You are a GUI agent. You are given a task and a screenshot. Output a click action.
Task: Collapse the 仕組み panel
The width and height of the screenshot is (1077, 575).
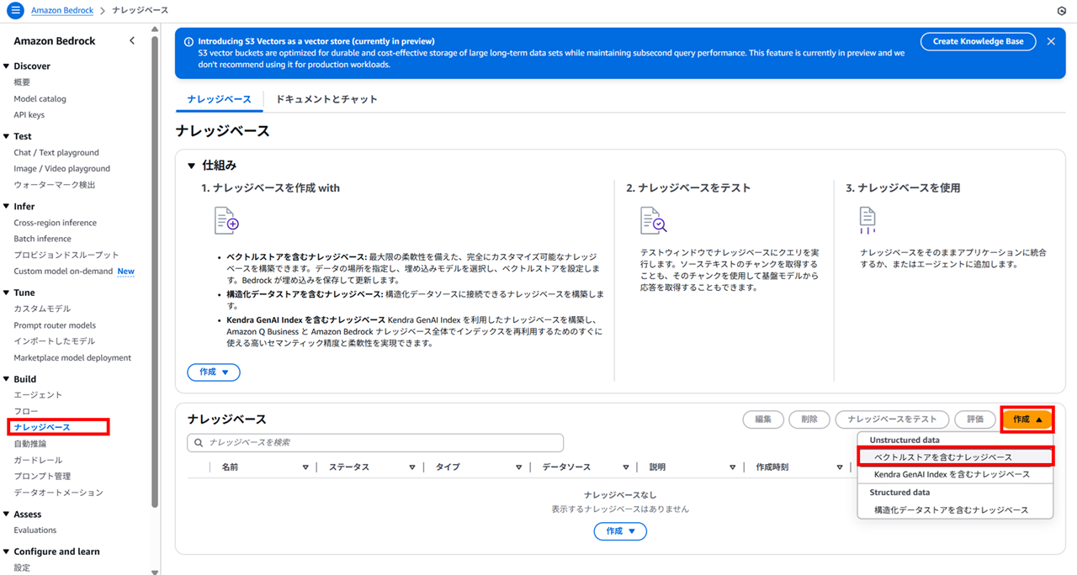coord(192,166)
